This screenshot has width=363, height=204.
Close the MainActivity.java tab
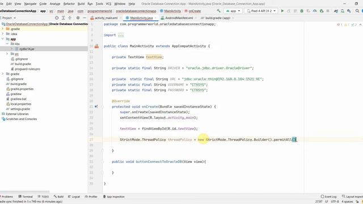(x=155, y=18)
